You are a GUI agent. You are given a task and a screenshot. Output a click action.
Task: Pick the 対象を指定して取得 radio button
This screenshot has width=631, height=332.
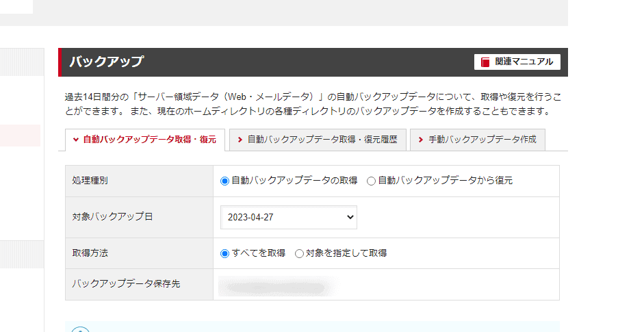pyautogui.click(x=299, y=253)
